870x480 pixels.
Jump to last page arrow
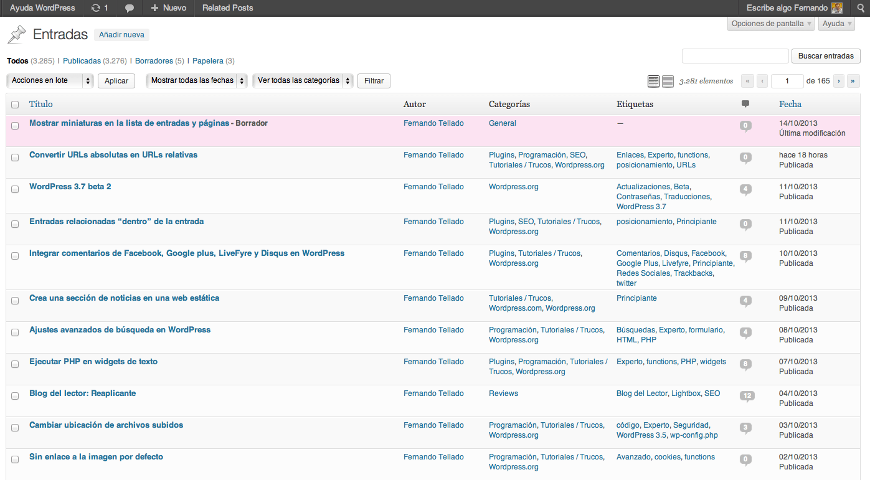853,81
